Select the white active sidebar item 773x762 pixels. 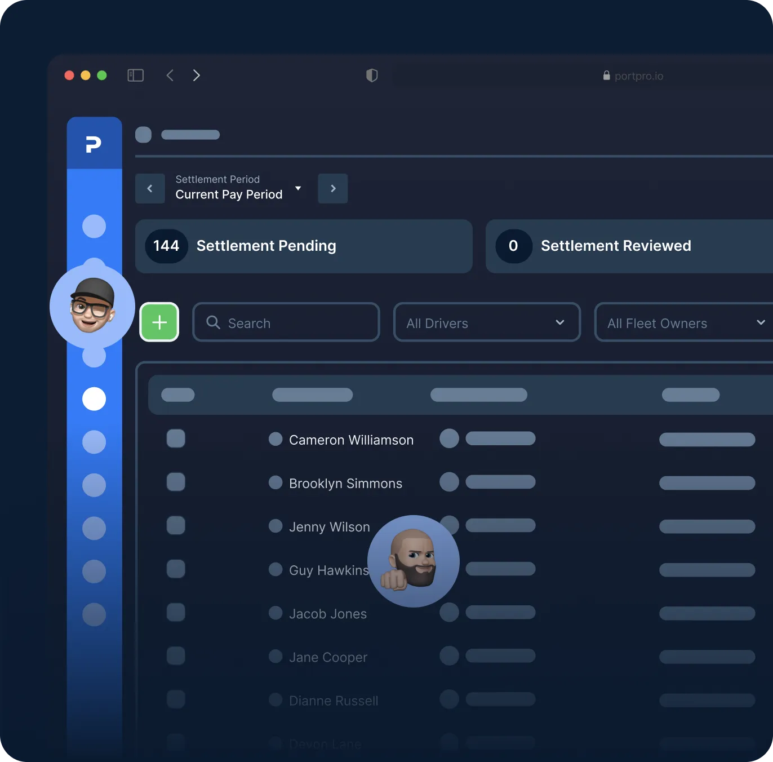point(94,399)
